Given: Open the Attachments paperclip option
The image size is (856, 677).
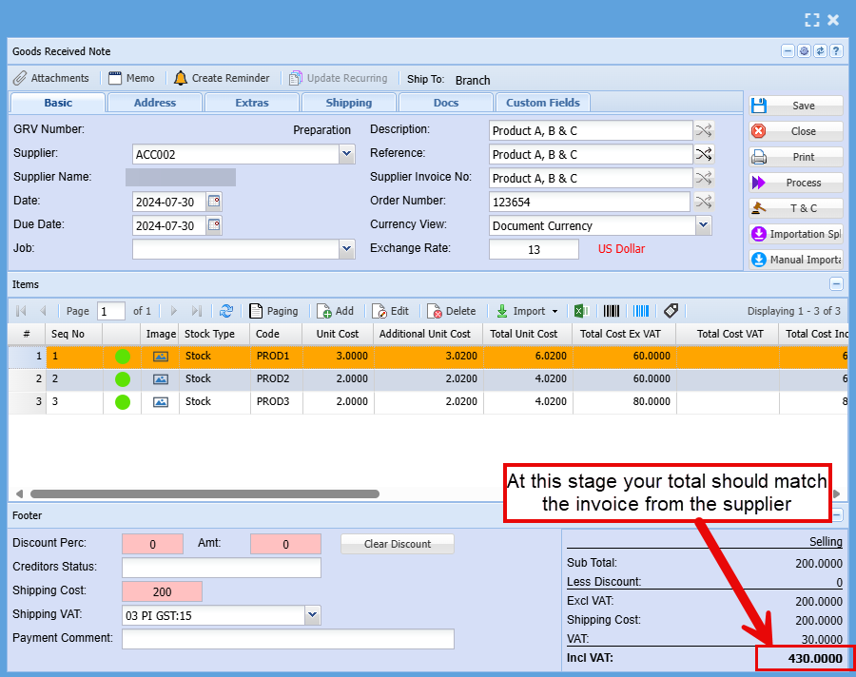Looking at the screenshot, I should tap(50, 78).
